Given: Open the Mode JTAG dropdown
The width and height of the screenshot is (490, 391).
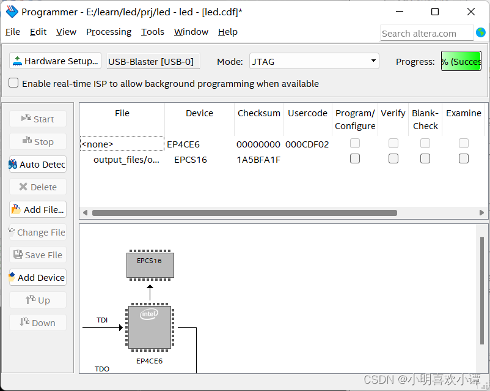Looking at the screenshot, I should click(314, 61).
